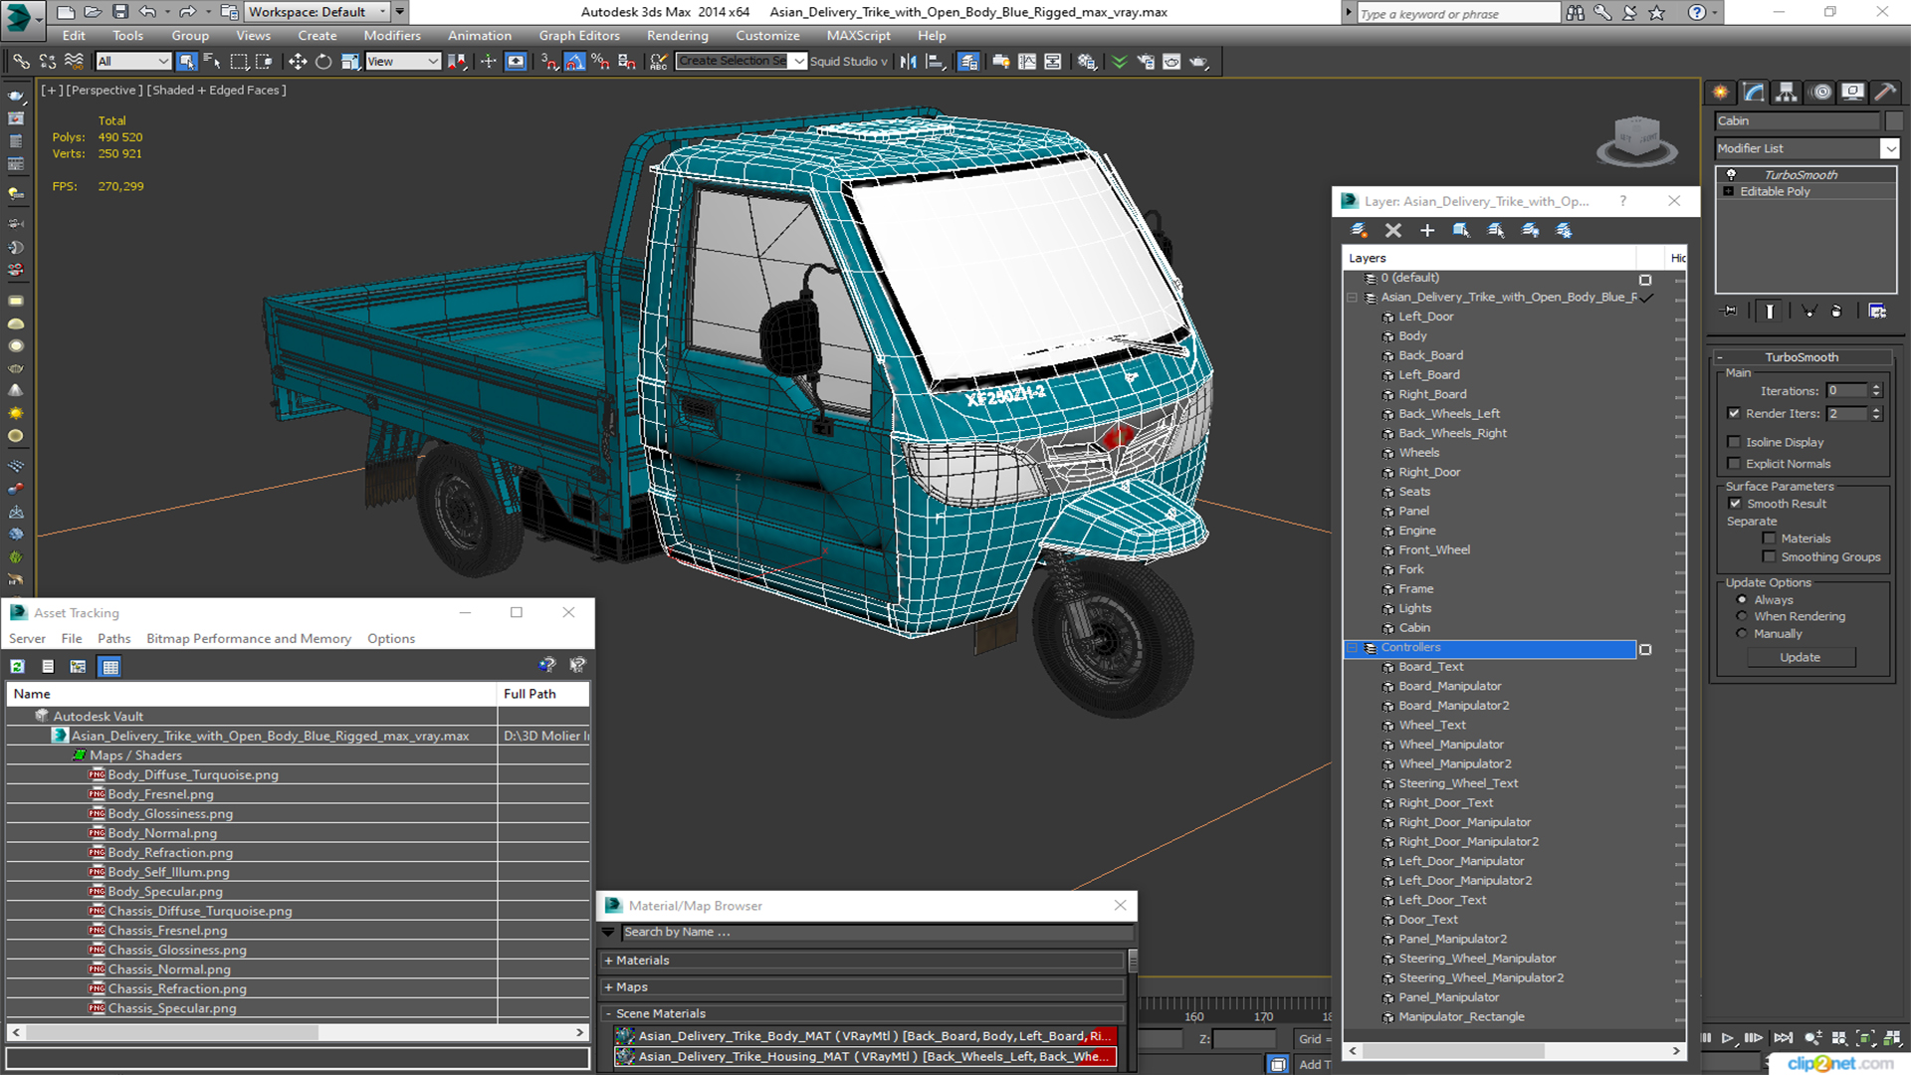Toggle TurboSmooth modifier lightbulb visibility
The image size is (1911, 1075).
(1731, 174)
